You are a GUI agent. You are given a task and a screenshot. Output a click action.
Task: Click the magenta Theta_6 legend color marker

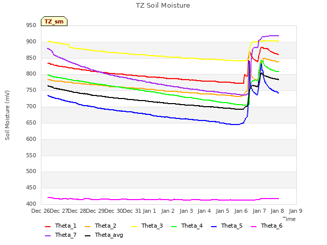(253, 227)
